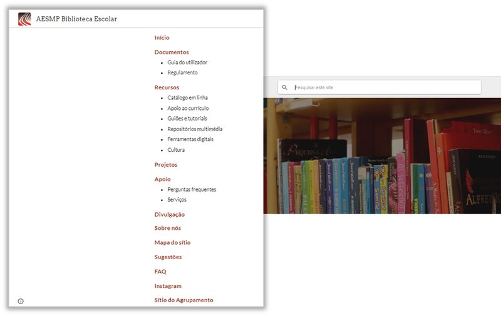Image resolution: width=501 pixels, height=316 pixels.
Task: Open Guia do utilizador link
Action: 187,62
